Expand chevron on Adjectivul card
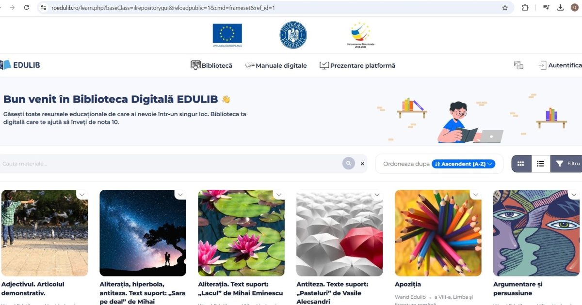This screenshot has width=582, height=305. [x=82, y=195]
